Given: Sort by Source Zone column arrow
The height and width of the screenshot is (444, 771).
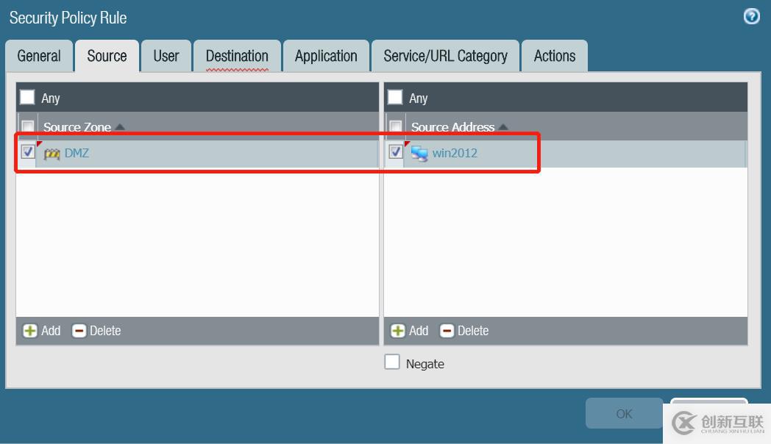Looking at the screenshot, I should click(x=120, y=127).
